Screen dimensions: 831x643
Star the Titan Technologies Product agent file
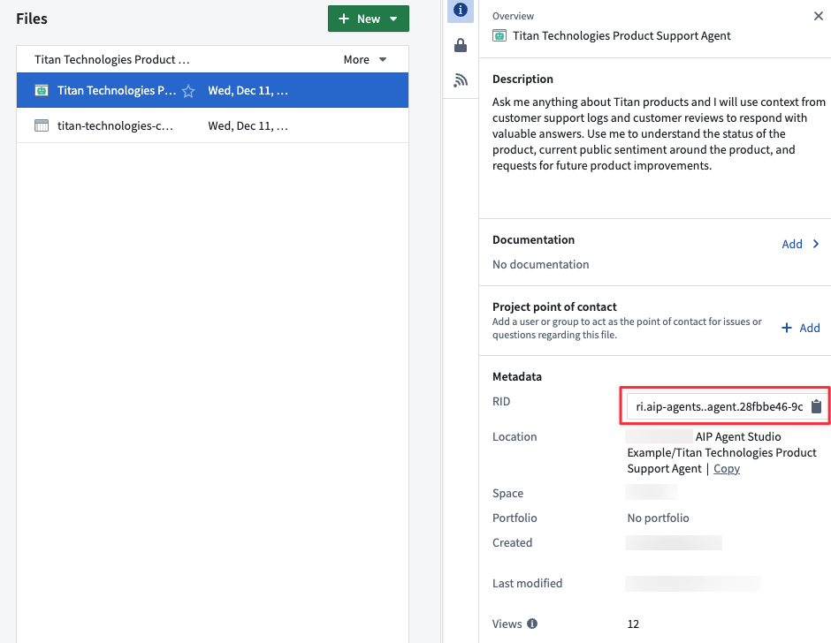pyautogui.click(x=189, y=89)
